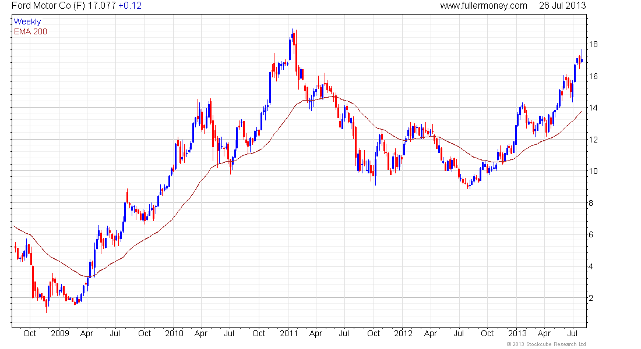Viewport: 641px width, 349px height.
Task: Click the 4 price axis label
Action: [x=591, y=266]
